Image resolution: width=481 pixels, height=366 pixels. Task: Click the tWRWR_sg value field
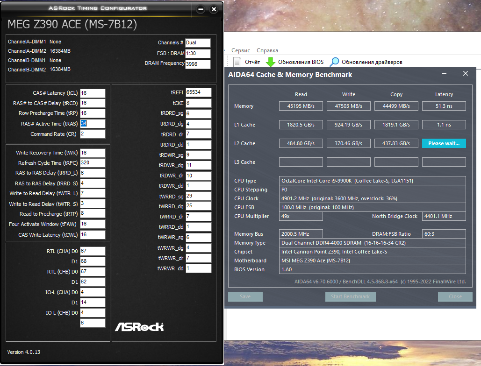tap(198, 237)
